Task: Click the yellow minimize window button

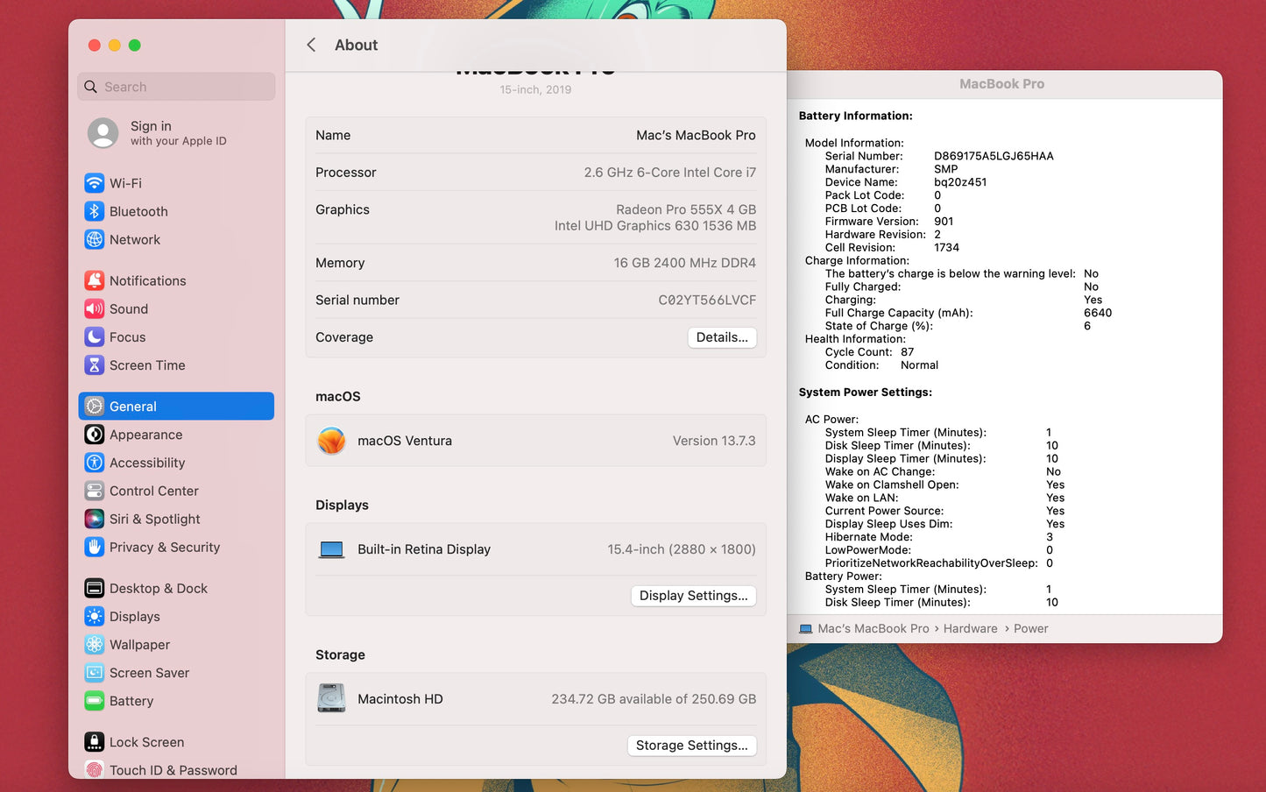Action: [x=114, y=45]
